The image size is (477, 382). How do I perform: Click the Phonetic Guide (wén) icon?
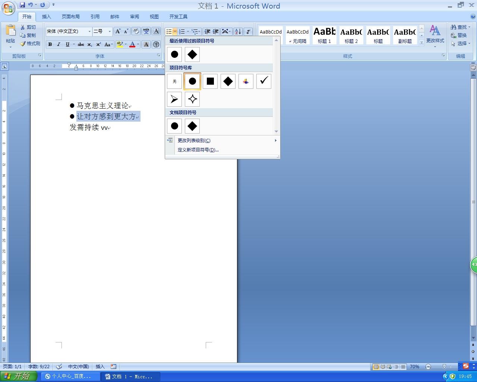(x=146, y=31)
